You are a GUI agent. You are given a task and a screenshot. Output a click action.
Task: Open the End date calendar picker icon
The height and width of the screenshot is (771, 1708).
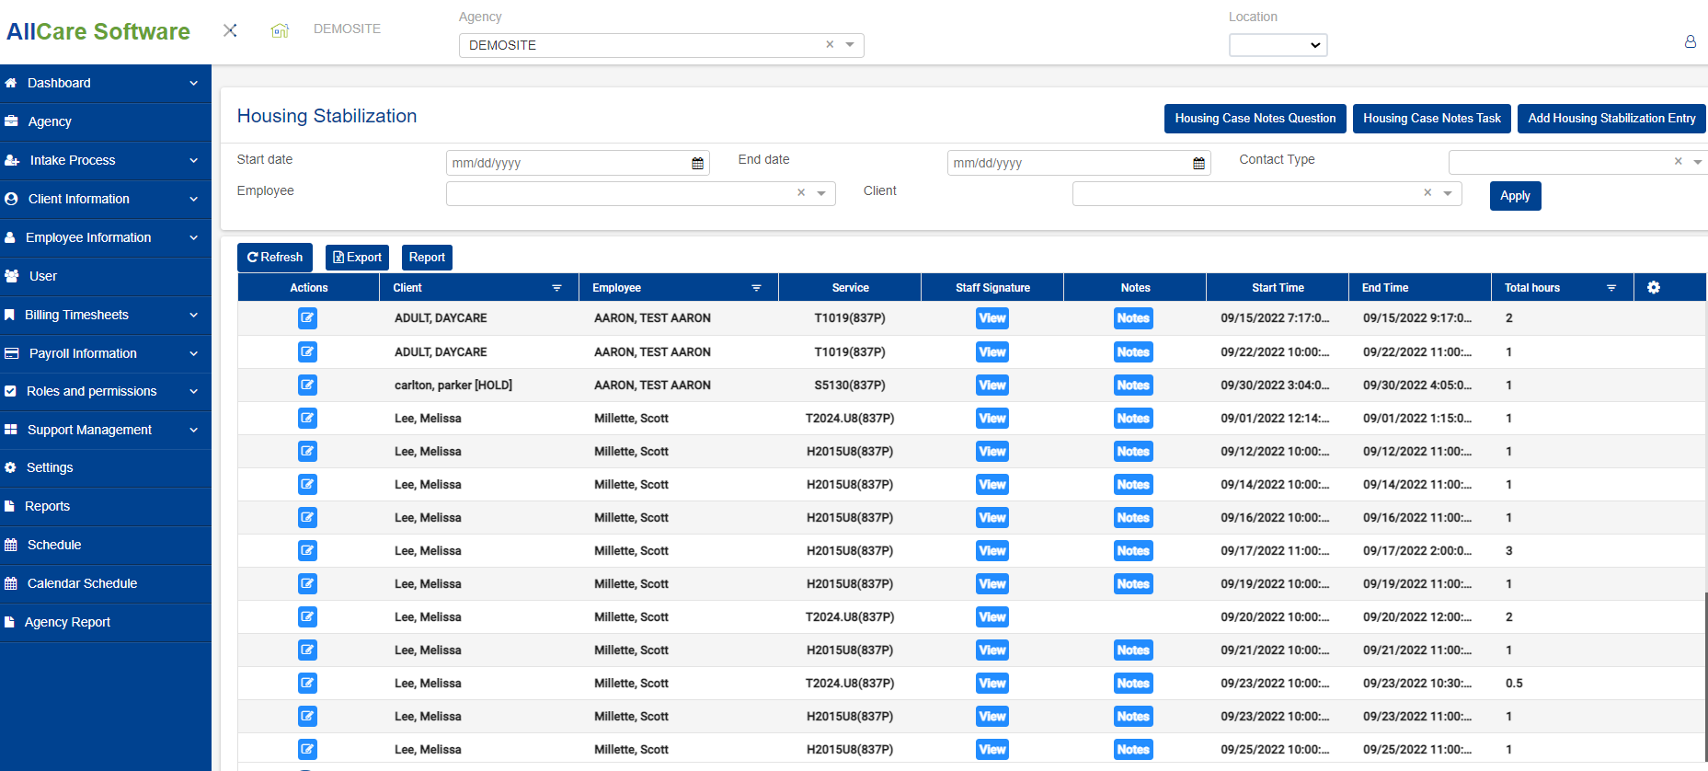tap(1198, 163)
